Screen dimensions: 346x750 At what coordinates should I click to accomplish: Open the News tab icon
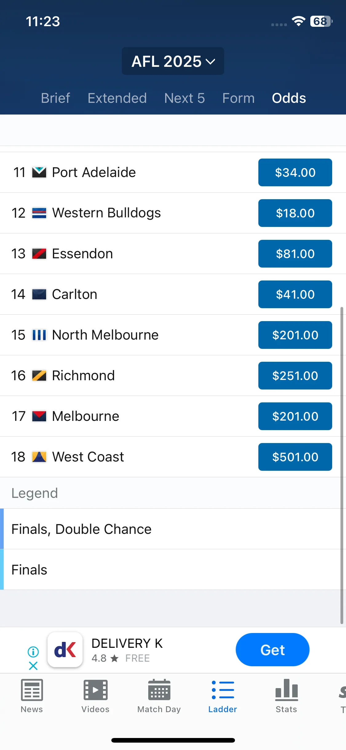[32, 690]
